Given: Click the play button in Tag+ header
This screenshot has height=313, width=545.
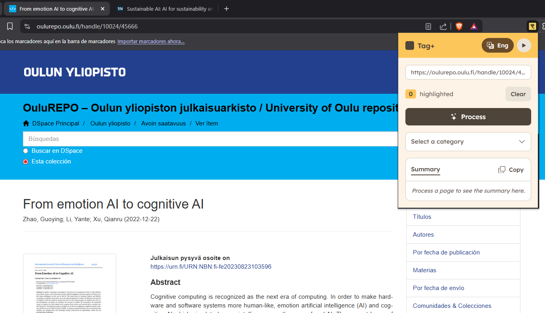Looking at the screenshot, I should pyautogui.click(x=524, y=46).
